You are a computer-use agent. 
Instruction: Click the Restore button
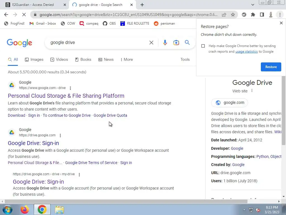click(x=271, y=67)
